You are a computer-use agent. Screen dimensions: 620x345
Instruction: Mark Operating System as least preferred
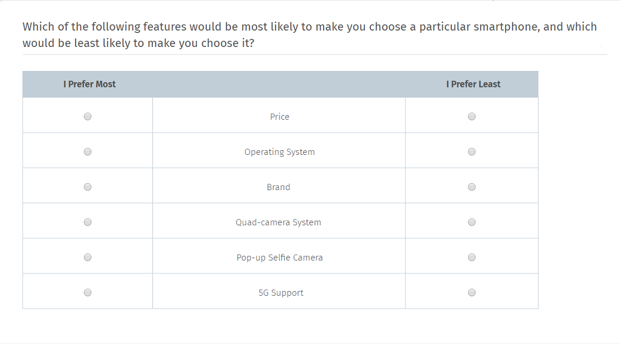472,152
